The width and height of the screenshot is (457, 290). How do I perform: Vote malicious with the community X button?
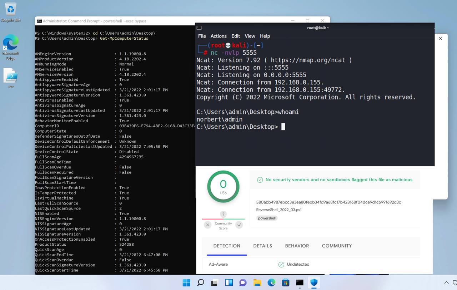[208, 225]
